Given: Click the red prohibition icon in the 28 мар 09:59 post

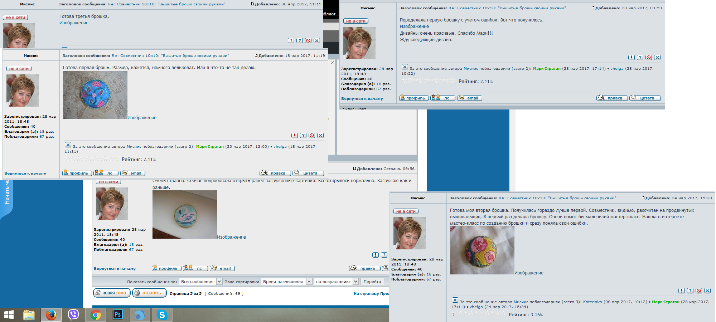Looking at the screenshot, I should click(649, 58).
